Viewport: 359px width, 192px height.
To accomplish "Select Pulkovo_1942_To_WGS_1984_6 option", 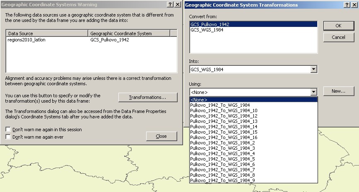I will tap(253, 164).
